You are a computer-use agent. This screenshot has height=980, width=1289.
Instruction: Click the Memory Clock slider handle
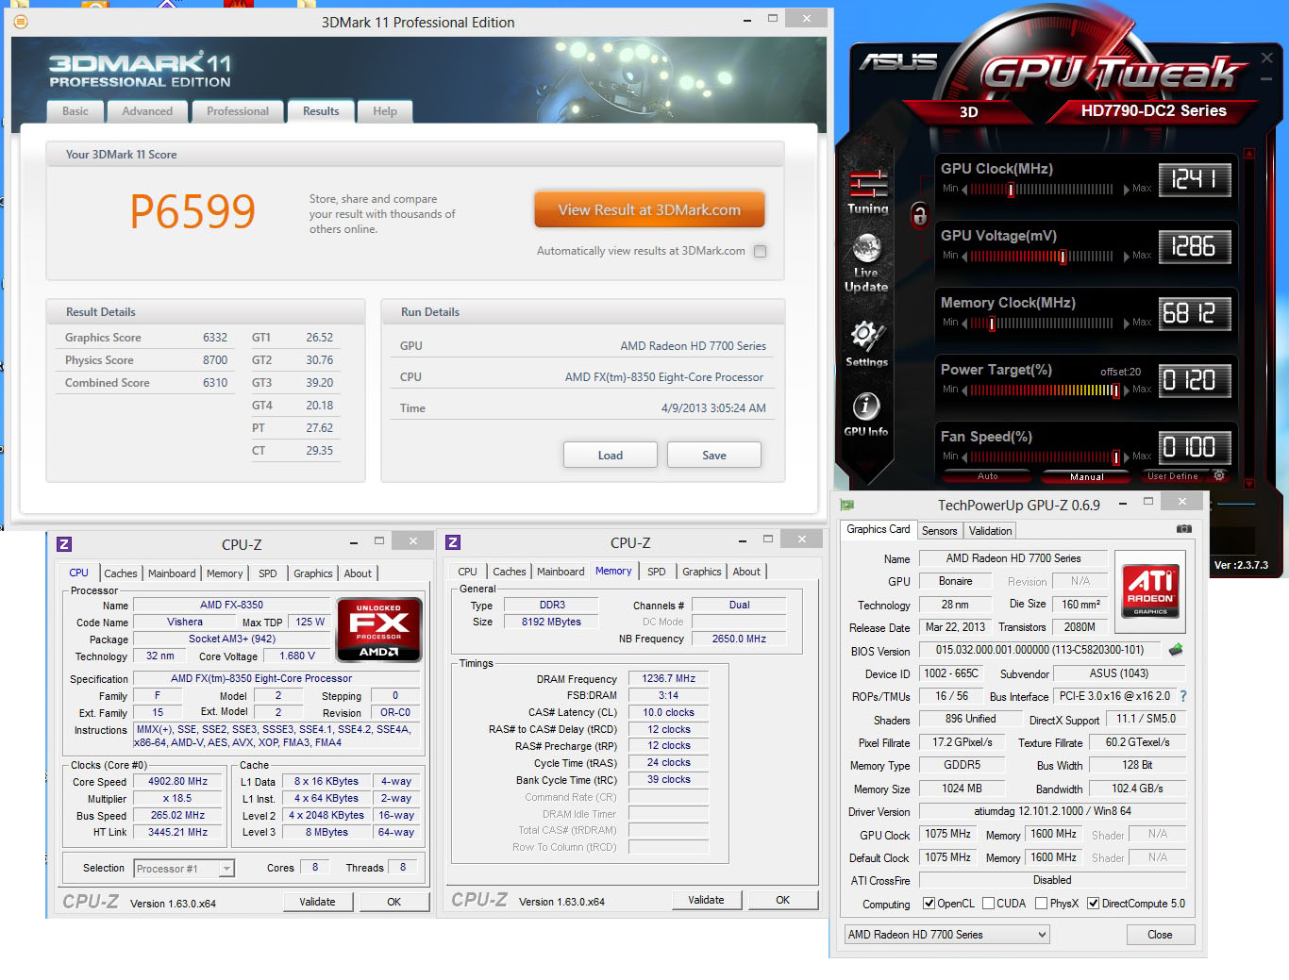point(992,324)
